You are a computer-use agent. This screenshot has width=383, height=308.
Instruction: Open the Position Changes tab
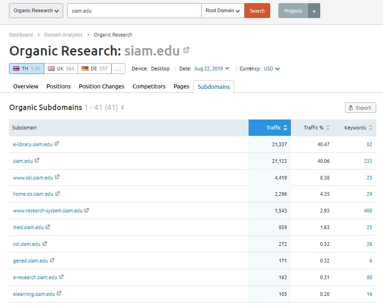pyautogui.click(x=102, y=86)
